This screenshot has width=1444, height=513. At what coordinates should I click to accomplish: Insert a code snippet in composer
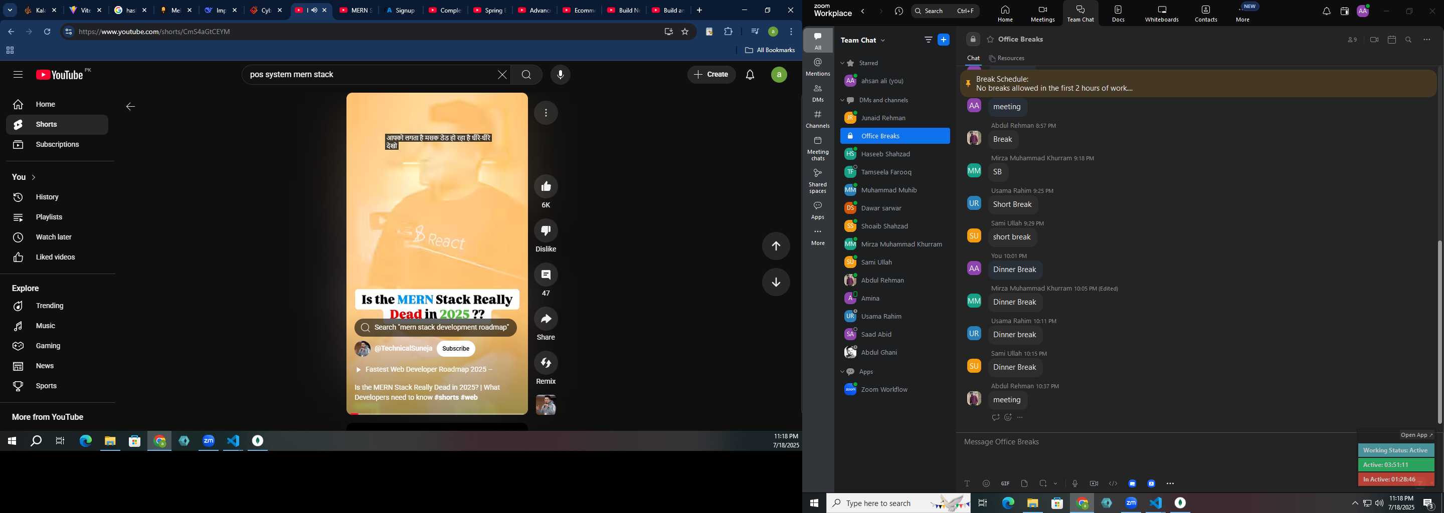tap(1113, 483)
